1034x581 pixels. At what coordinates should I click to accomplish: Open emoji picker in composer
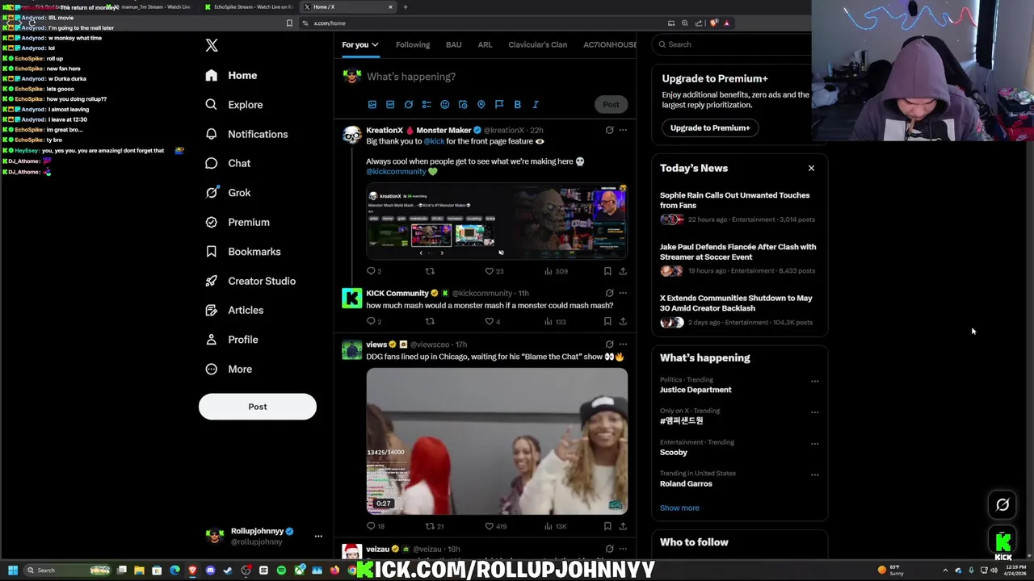(444, 104)
